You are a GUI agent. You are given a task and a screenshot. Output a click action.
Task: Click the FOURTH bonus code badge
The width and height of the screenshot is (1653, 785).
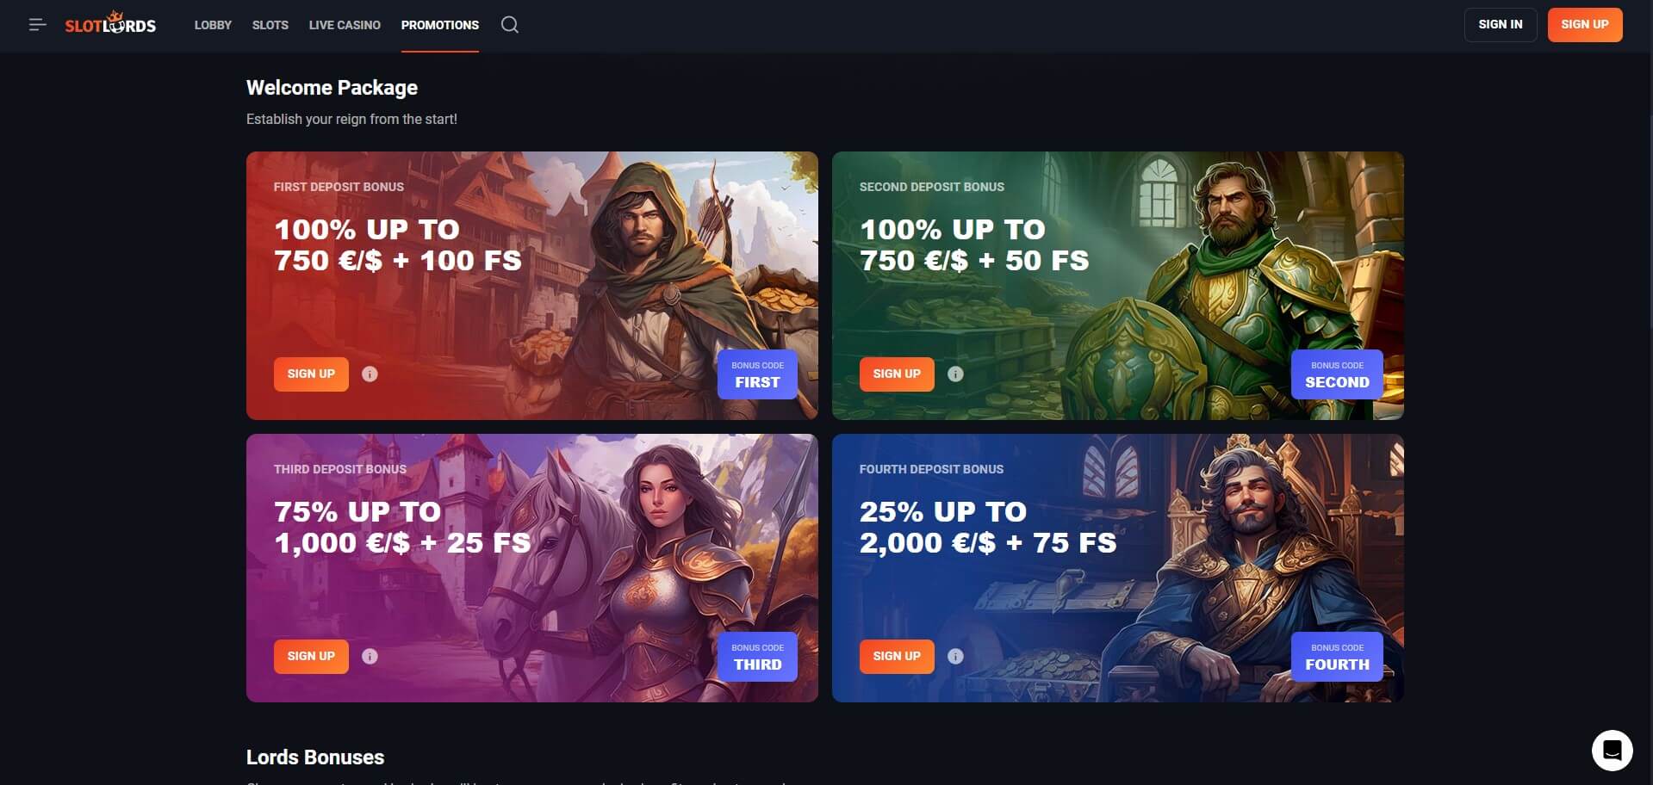point(1337,657)
